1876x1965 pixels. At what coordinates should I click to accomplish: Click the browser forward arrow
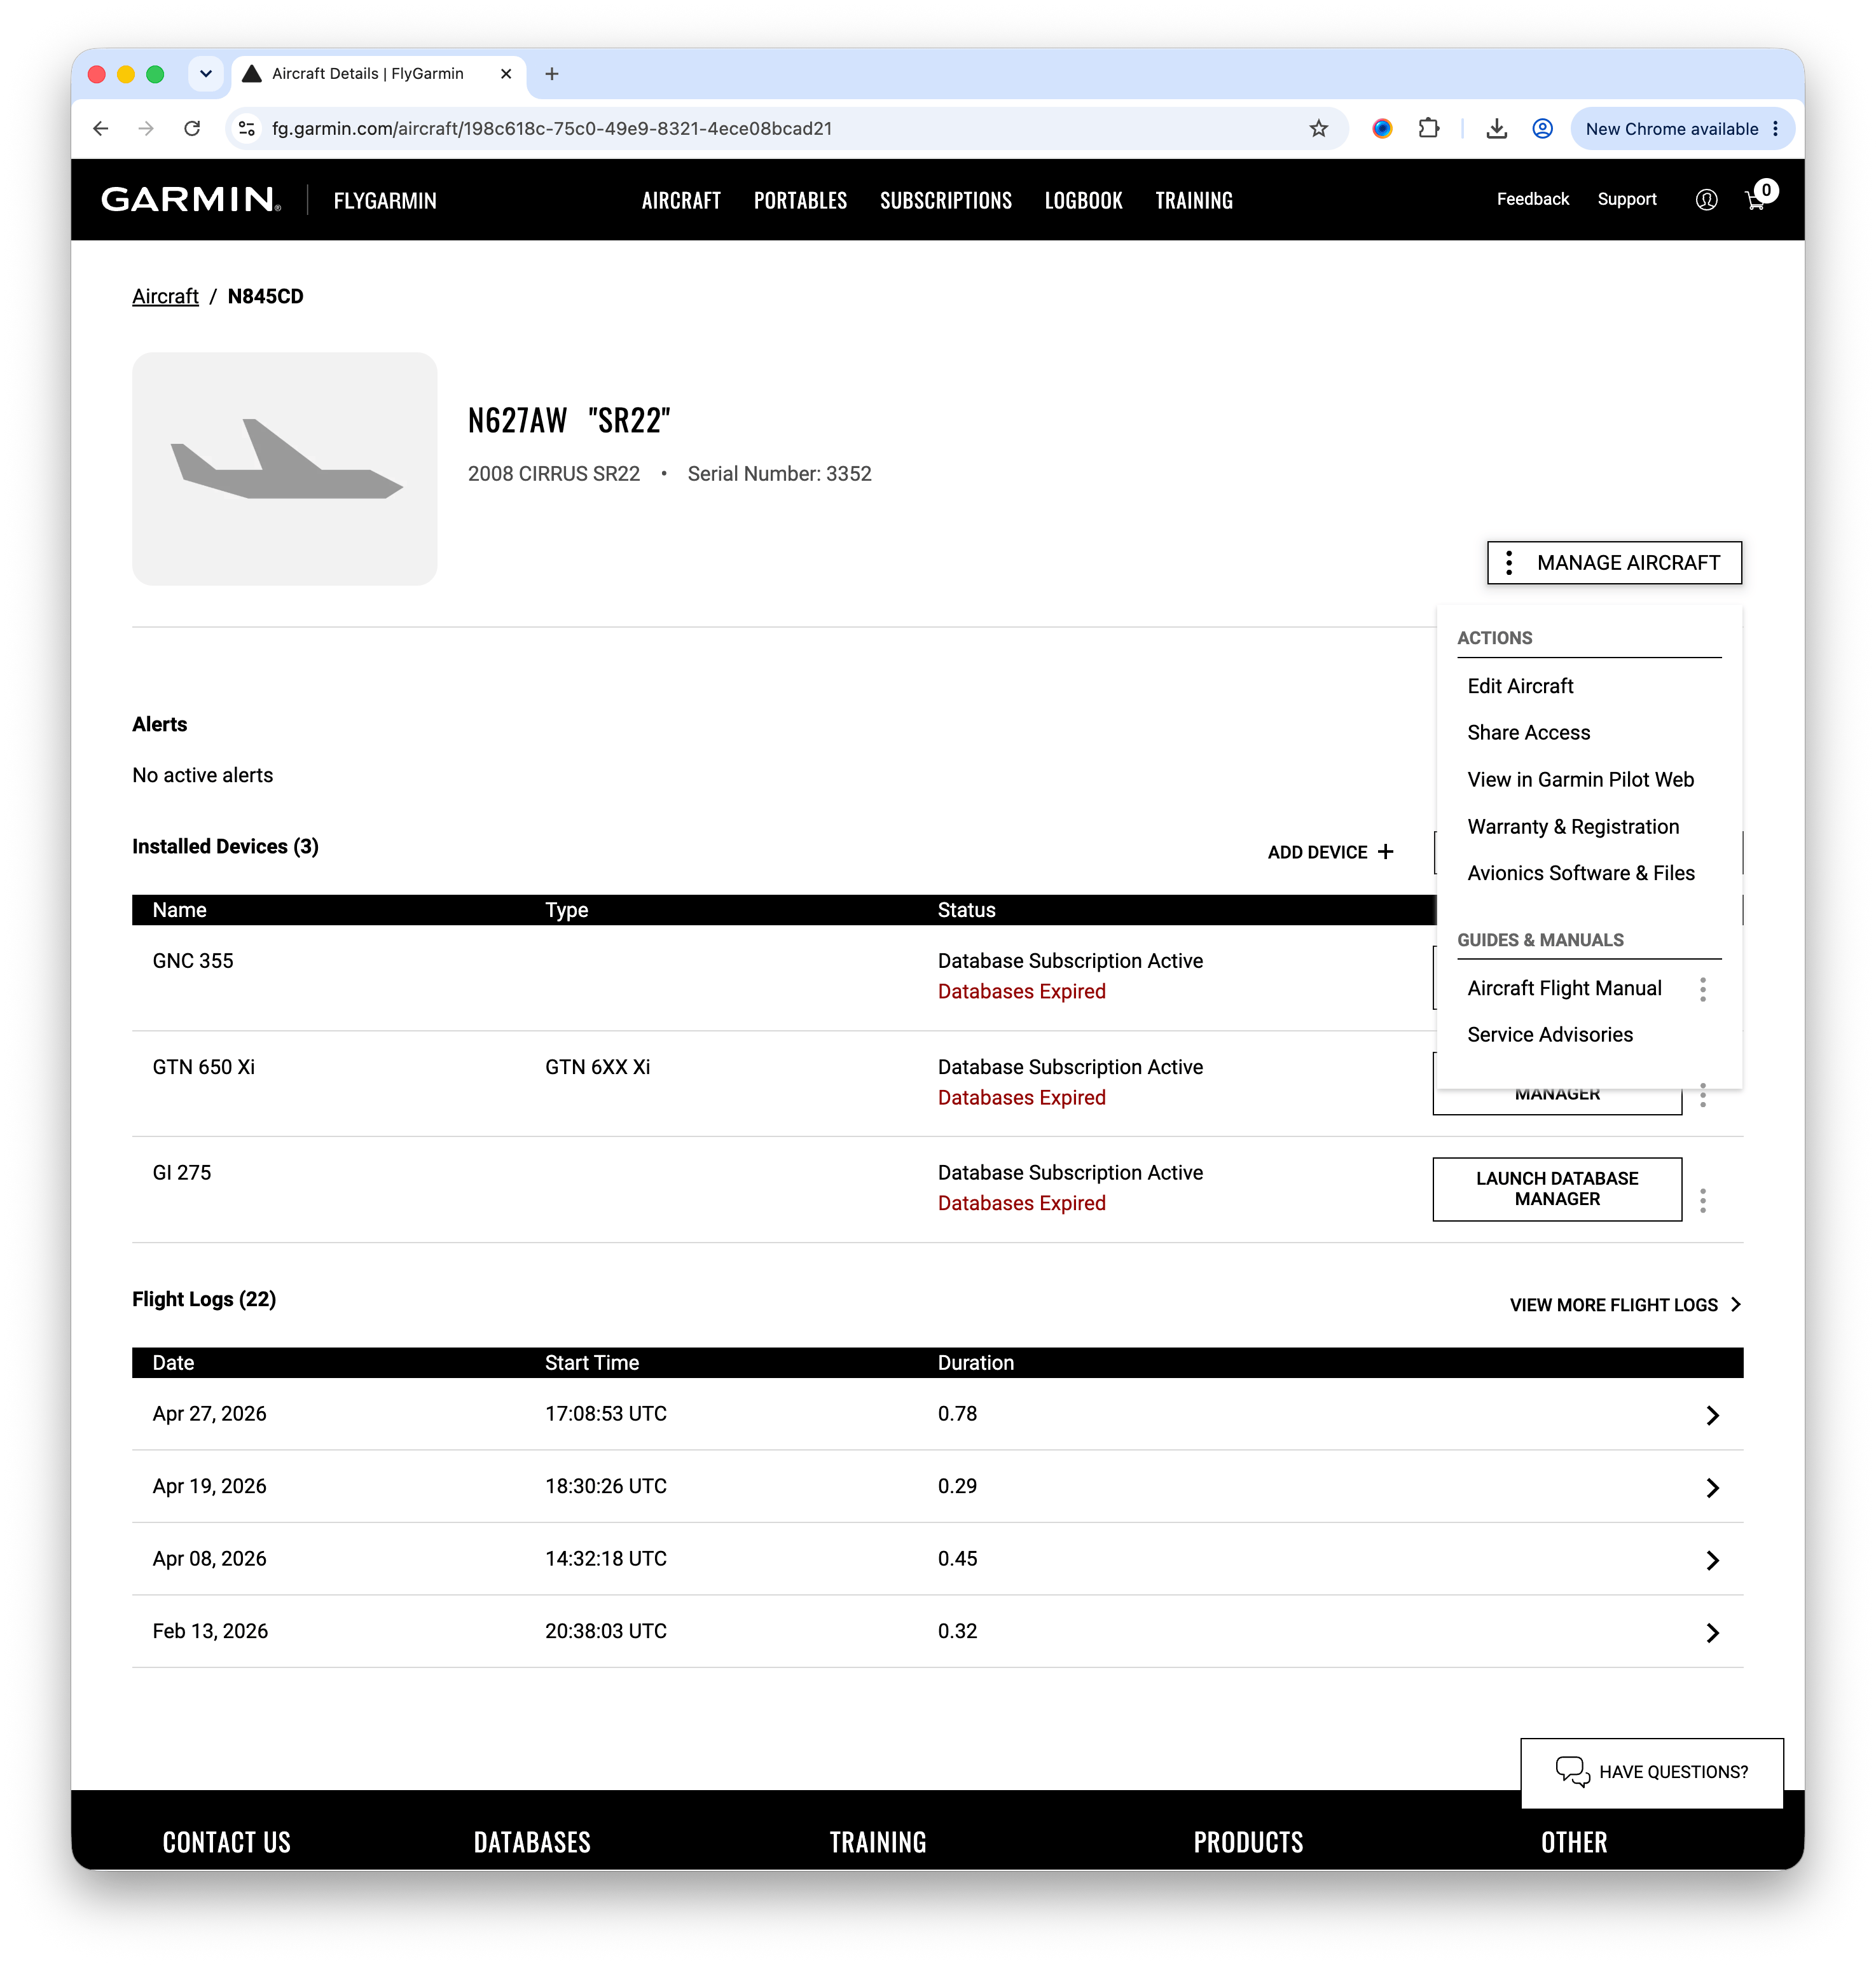(x=146, y=129)
